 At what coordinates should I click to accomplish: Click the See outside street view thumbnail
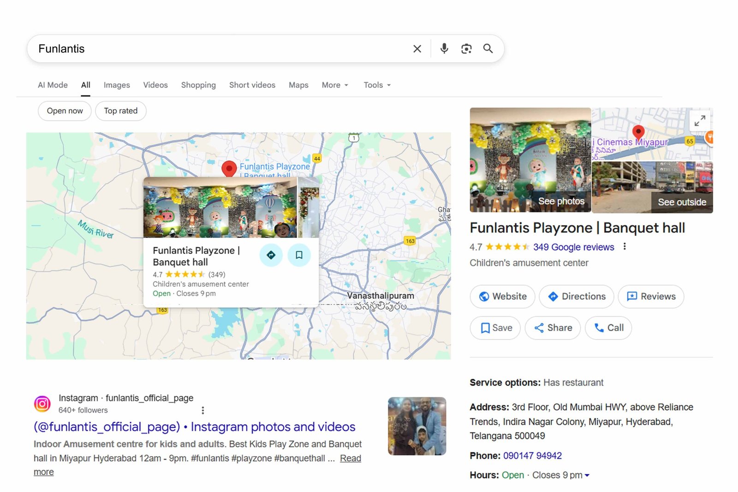[x=652, y=187]
